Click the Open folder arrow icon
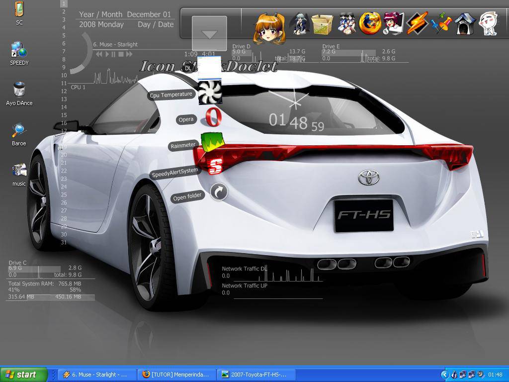509x382 pixels. (219, 191)
